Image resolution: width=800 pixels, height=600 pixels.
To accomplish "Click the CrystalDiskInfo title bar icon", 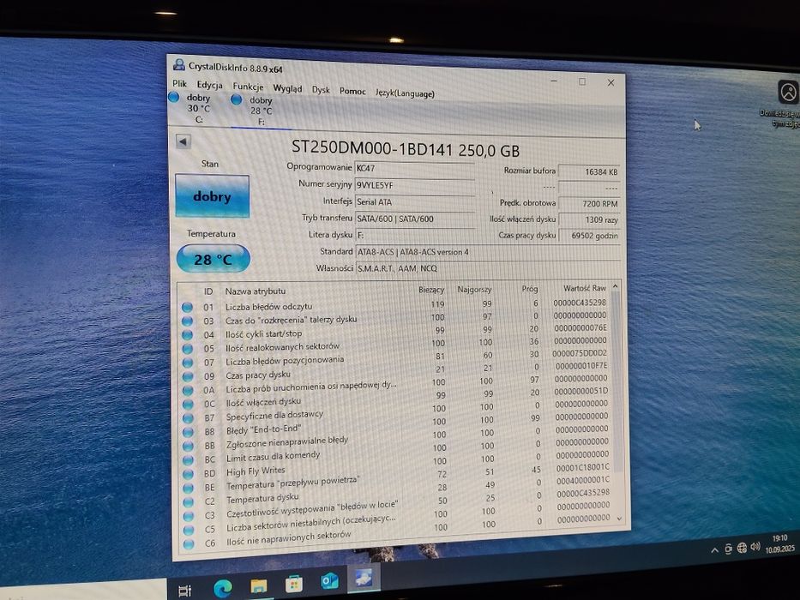I will pos(178,64).
